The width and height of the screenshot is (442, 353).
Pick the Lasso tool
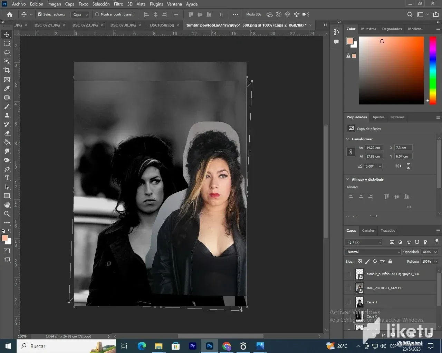click(x=7, y=52)
